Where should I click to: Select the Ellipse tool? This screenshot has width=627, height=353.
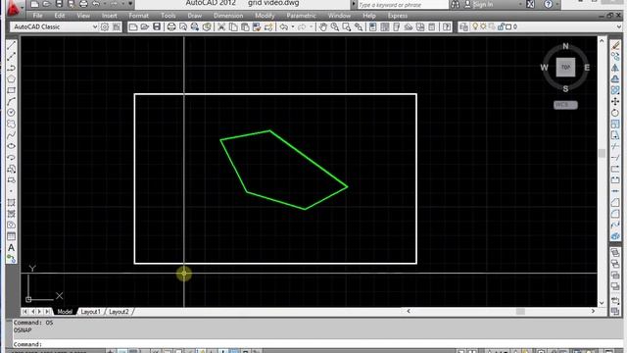click(11, 146)
